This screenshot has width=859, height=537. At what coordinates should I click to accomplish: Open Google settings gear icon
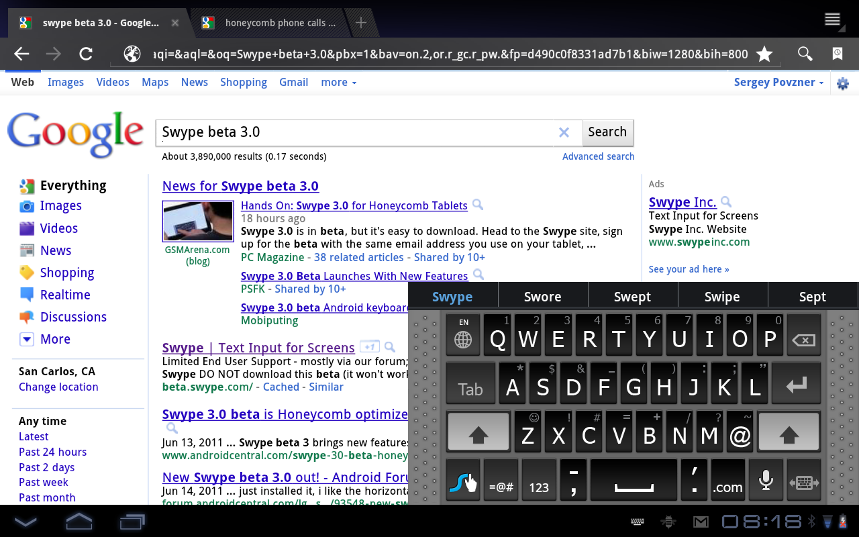coord(843,84)
